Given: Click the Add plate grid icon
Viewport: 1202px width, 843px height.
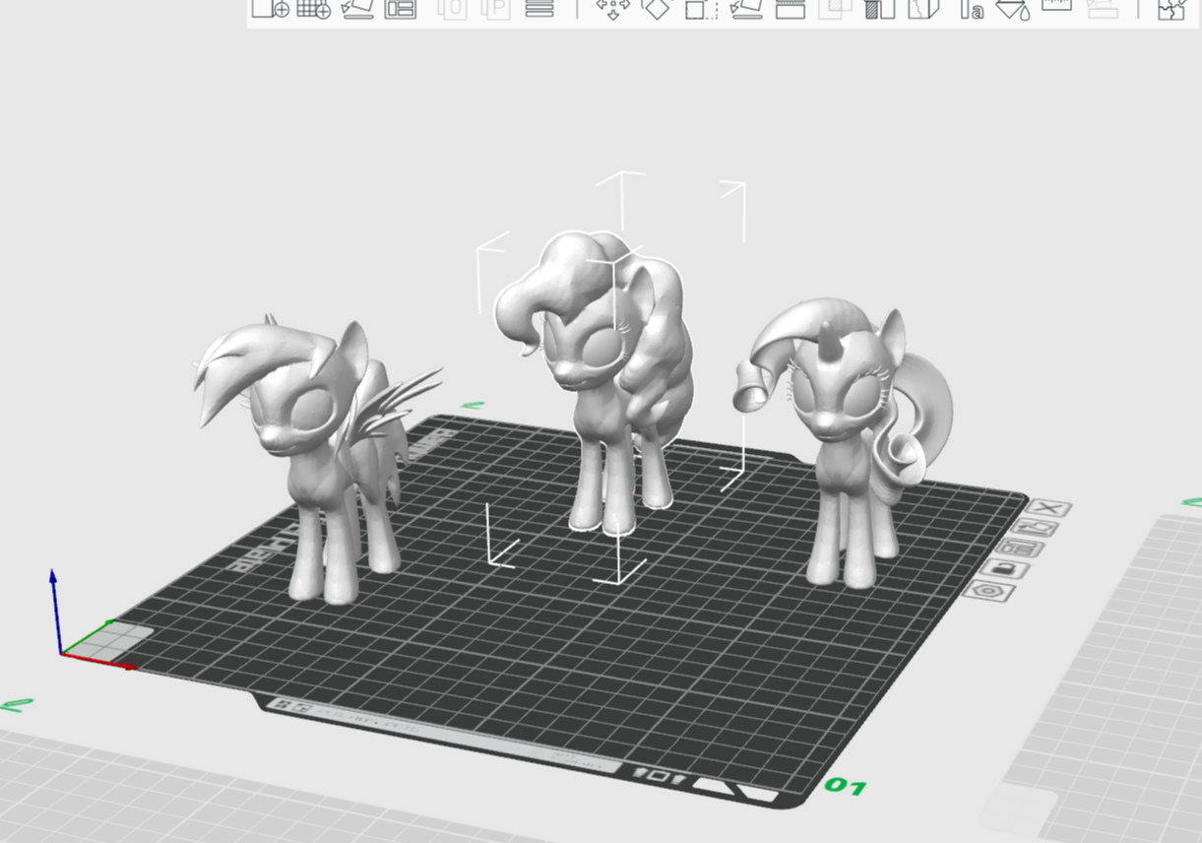Looking at the screenshot, I should click(314, 9).
